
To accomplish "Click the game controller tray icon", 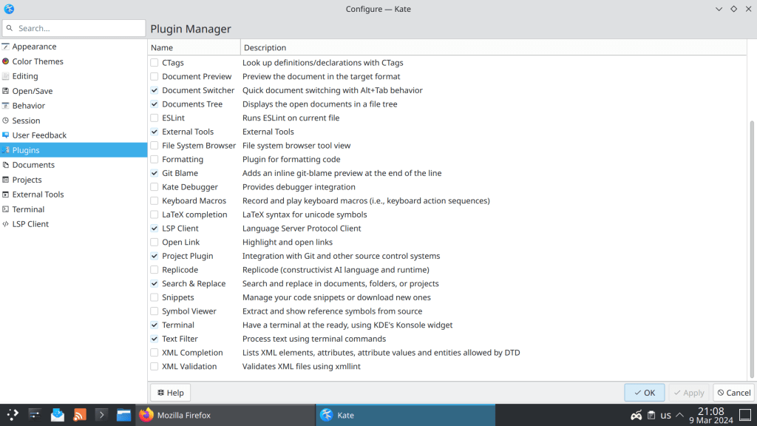I will coord(636,415).
